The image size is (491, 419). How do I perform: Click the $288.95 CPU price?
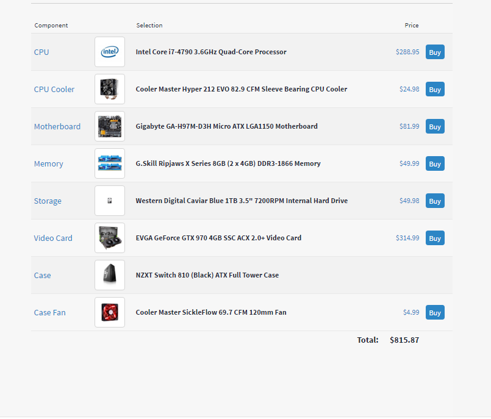pos(407,52)
